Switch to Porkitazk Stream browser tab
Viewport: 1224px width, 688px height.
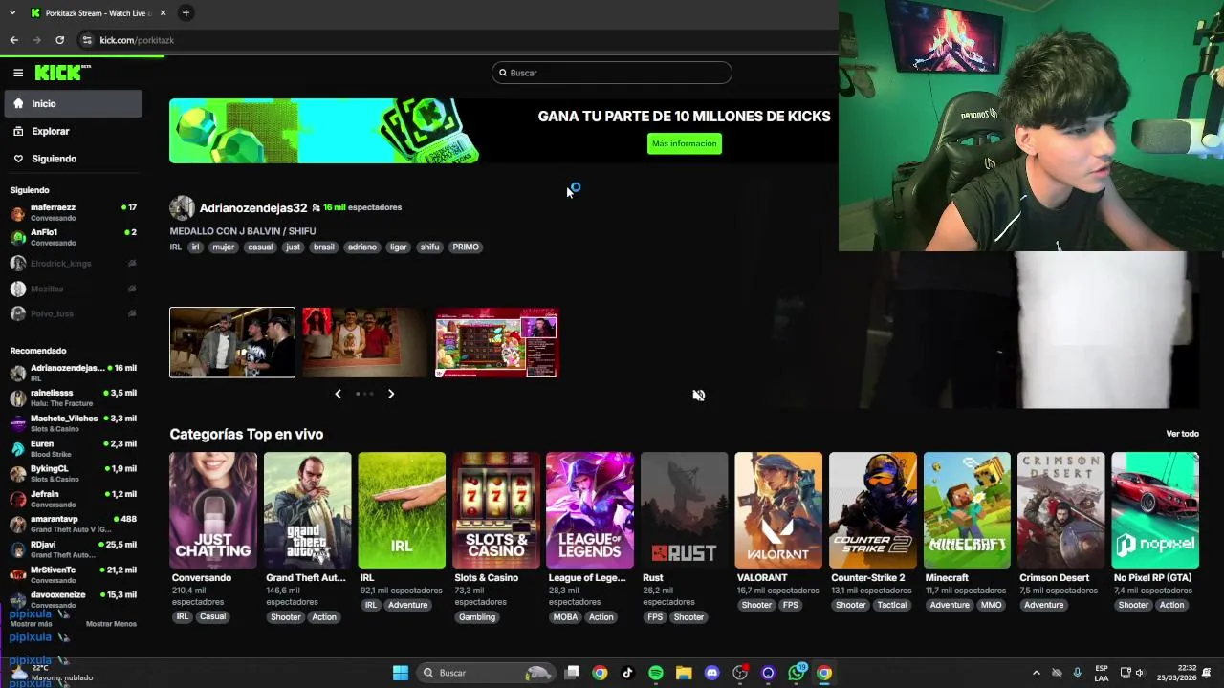pyautogui.click(x=97, y=12)
